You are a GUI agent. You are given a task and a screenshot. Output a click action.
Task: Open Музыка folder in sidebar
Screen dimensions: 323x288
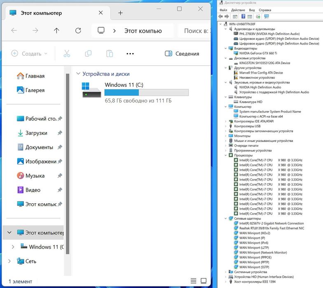coord(30,176)
